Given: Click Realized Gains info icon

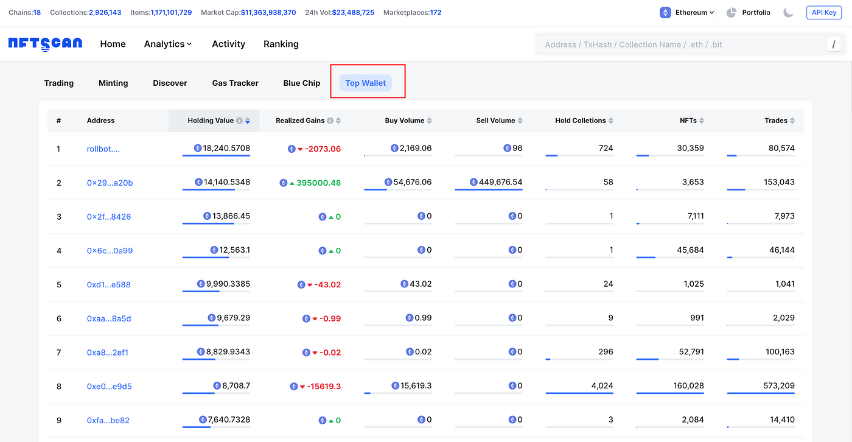Looking at the screenshot, I should click(330, 121).
